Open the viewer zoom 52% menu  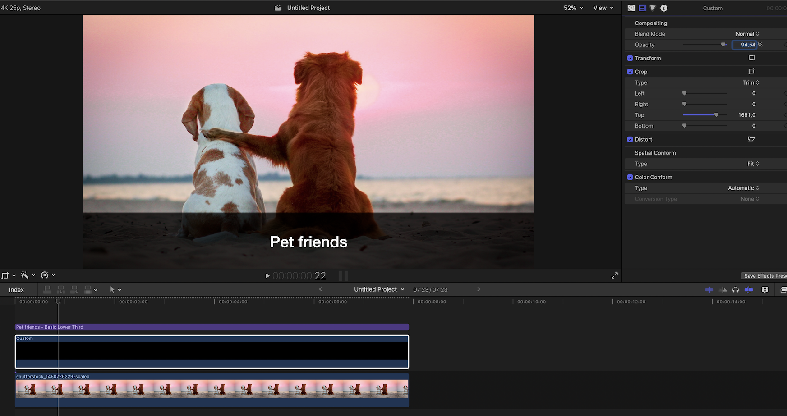[574, 8]
